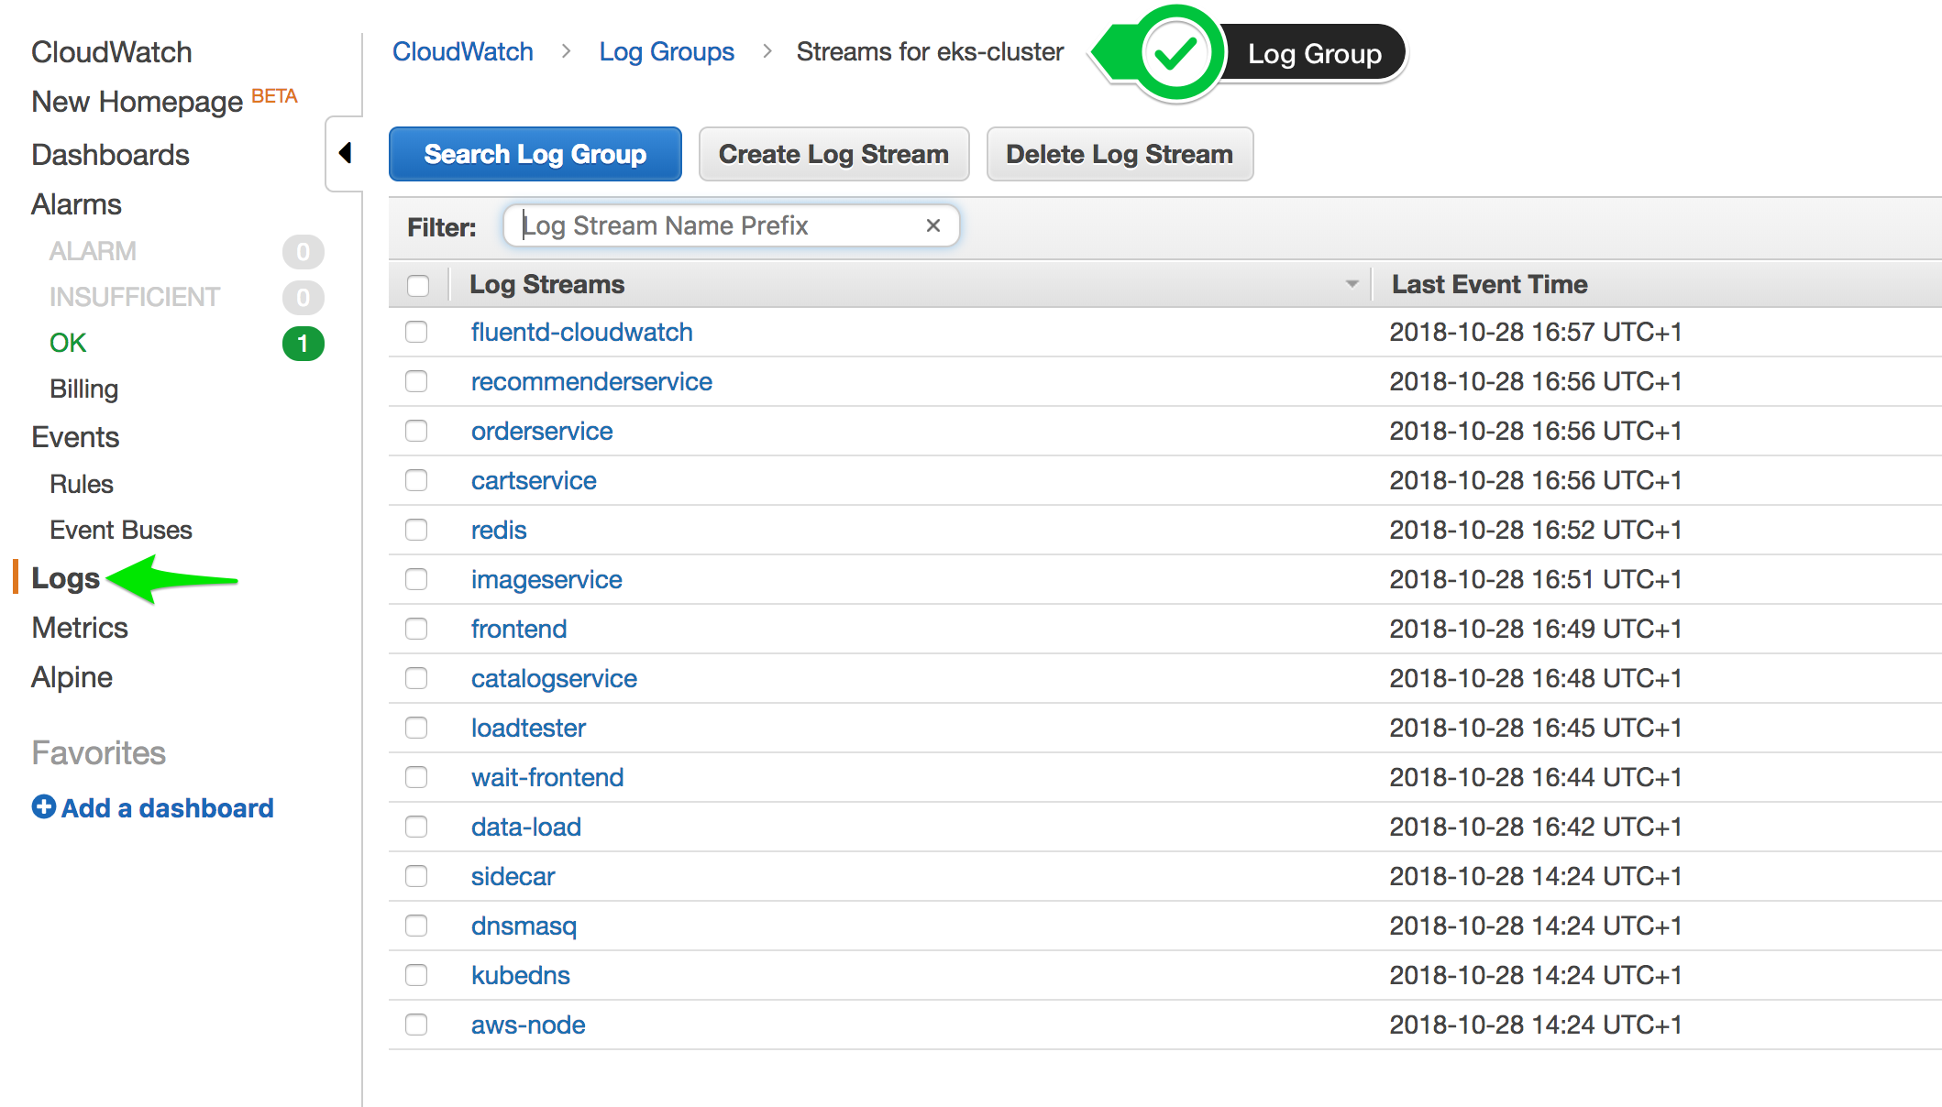Click the Add a dashboard link
Image resolution: width=1942 pixels, height=1107 pixels.
click(x=167, y=807)
